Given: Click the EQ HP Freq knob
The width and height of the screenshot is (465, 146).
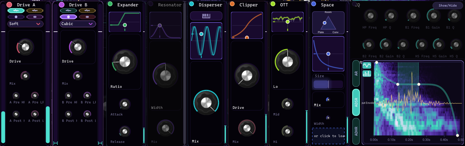Looking at the screenshot, I should 371,16.
